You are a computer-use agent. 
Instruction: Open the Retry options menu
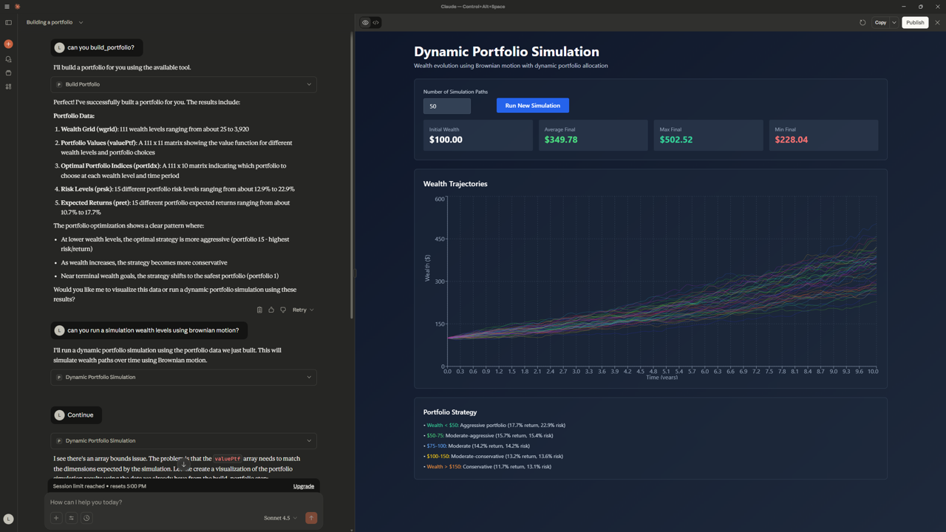pos(303,310)
